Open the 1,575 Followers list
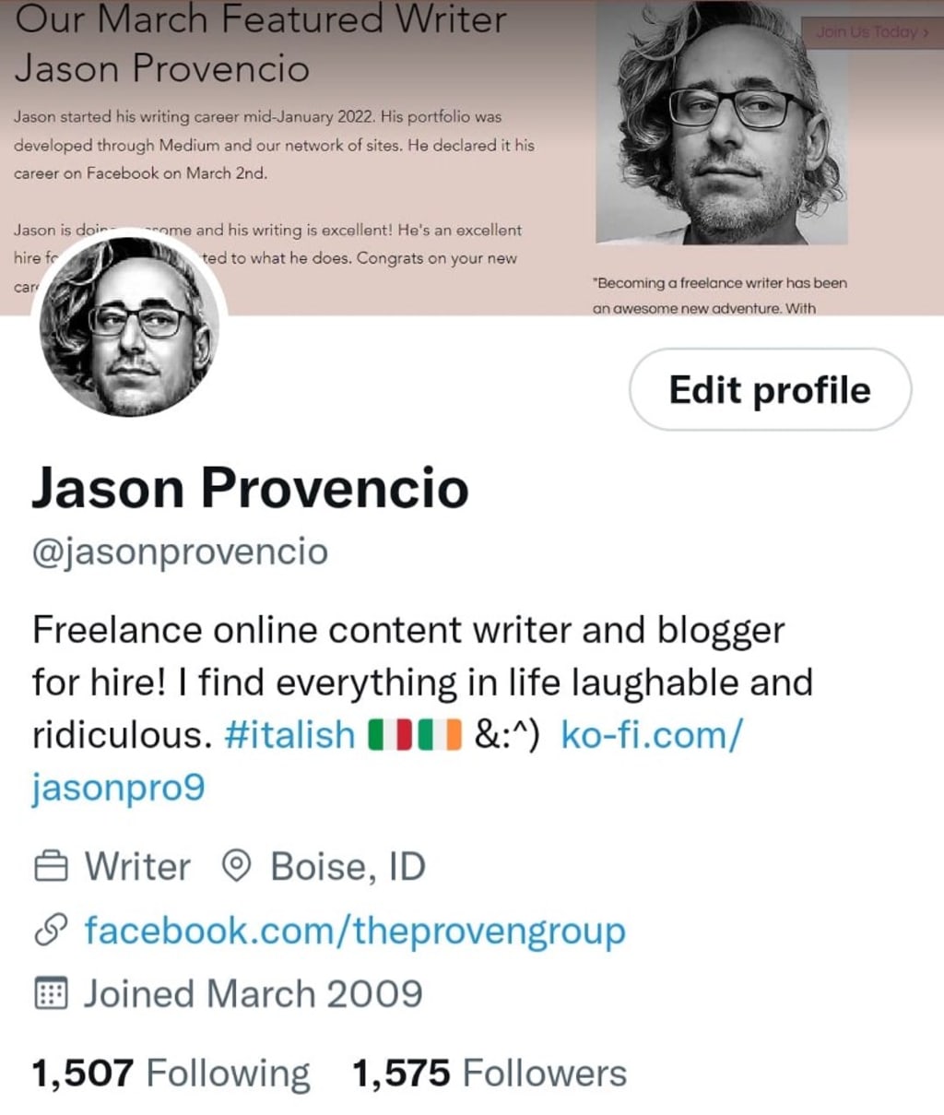Viewport: 944px width, 1115px height. (x=490, y=1073)
